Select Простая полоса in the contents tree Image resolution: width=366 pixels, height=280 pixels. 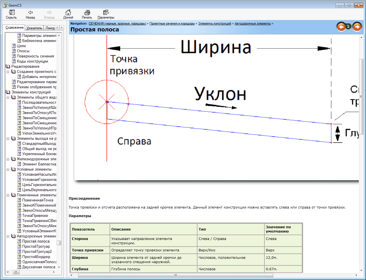pos(36,241)
